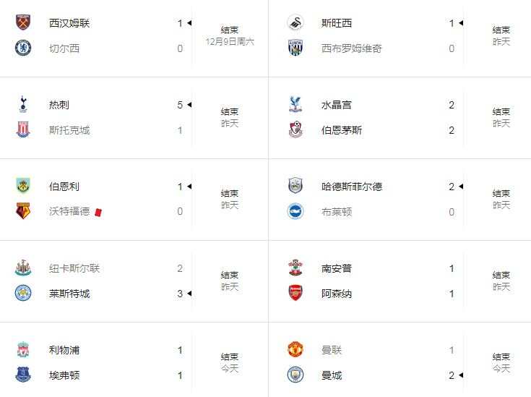The image size is (531, 397).
Task: Click the 伯恩茅斯 team name
Action: (x=342, y=130)
